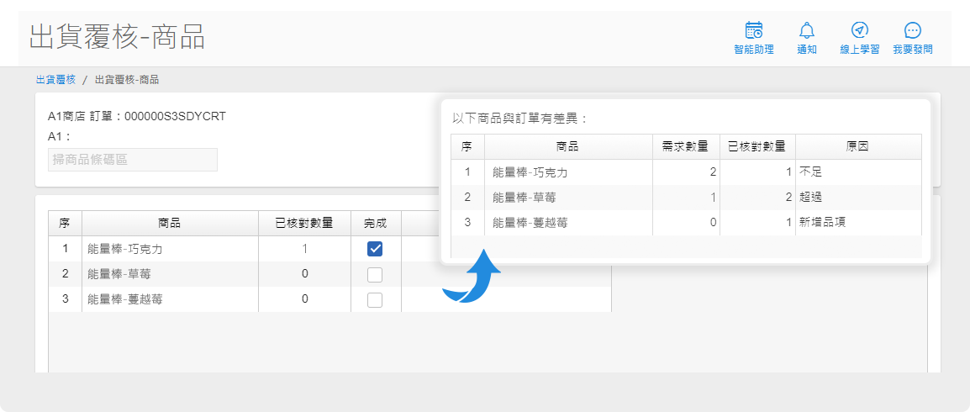Uncheck 完成 for 能量棒-巧克力
The width and height of the screenshot is (970, 412).
pos(375,249)
